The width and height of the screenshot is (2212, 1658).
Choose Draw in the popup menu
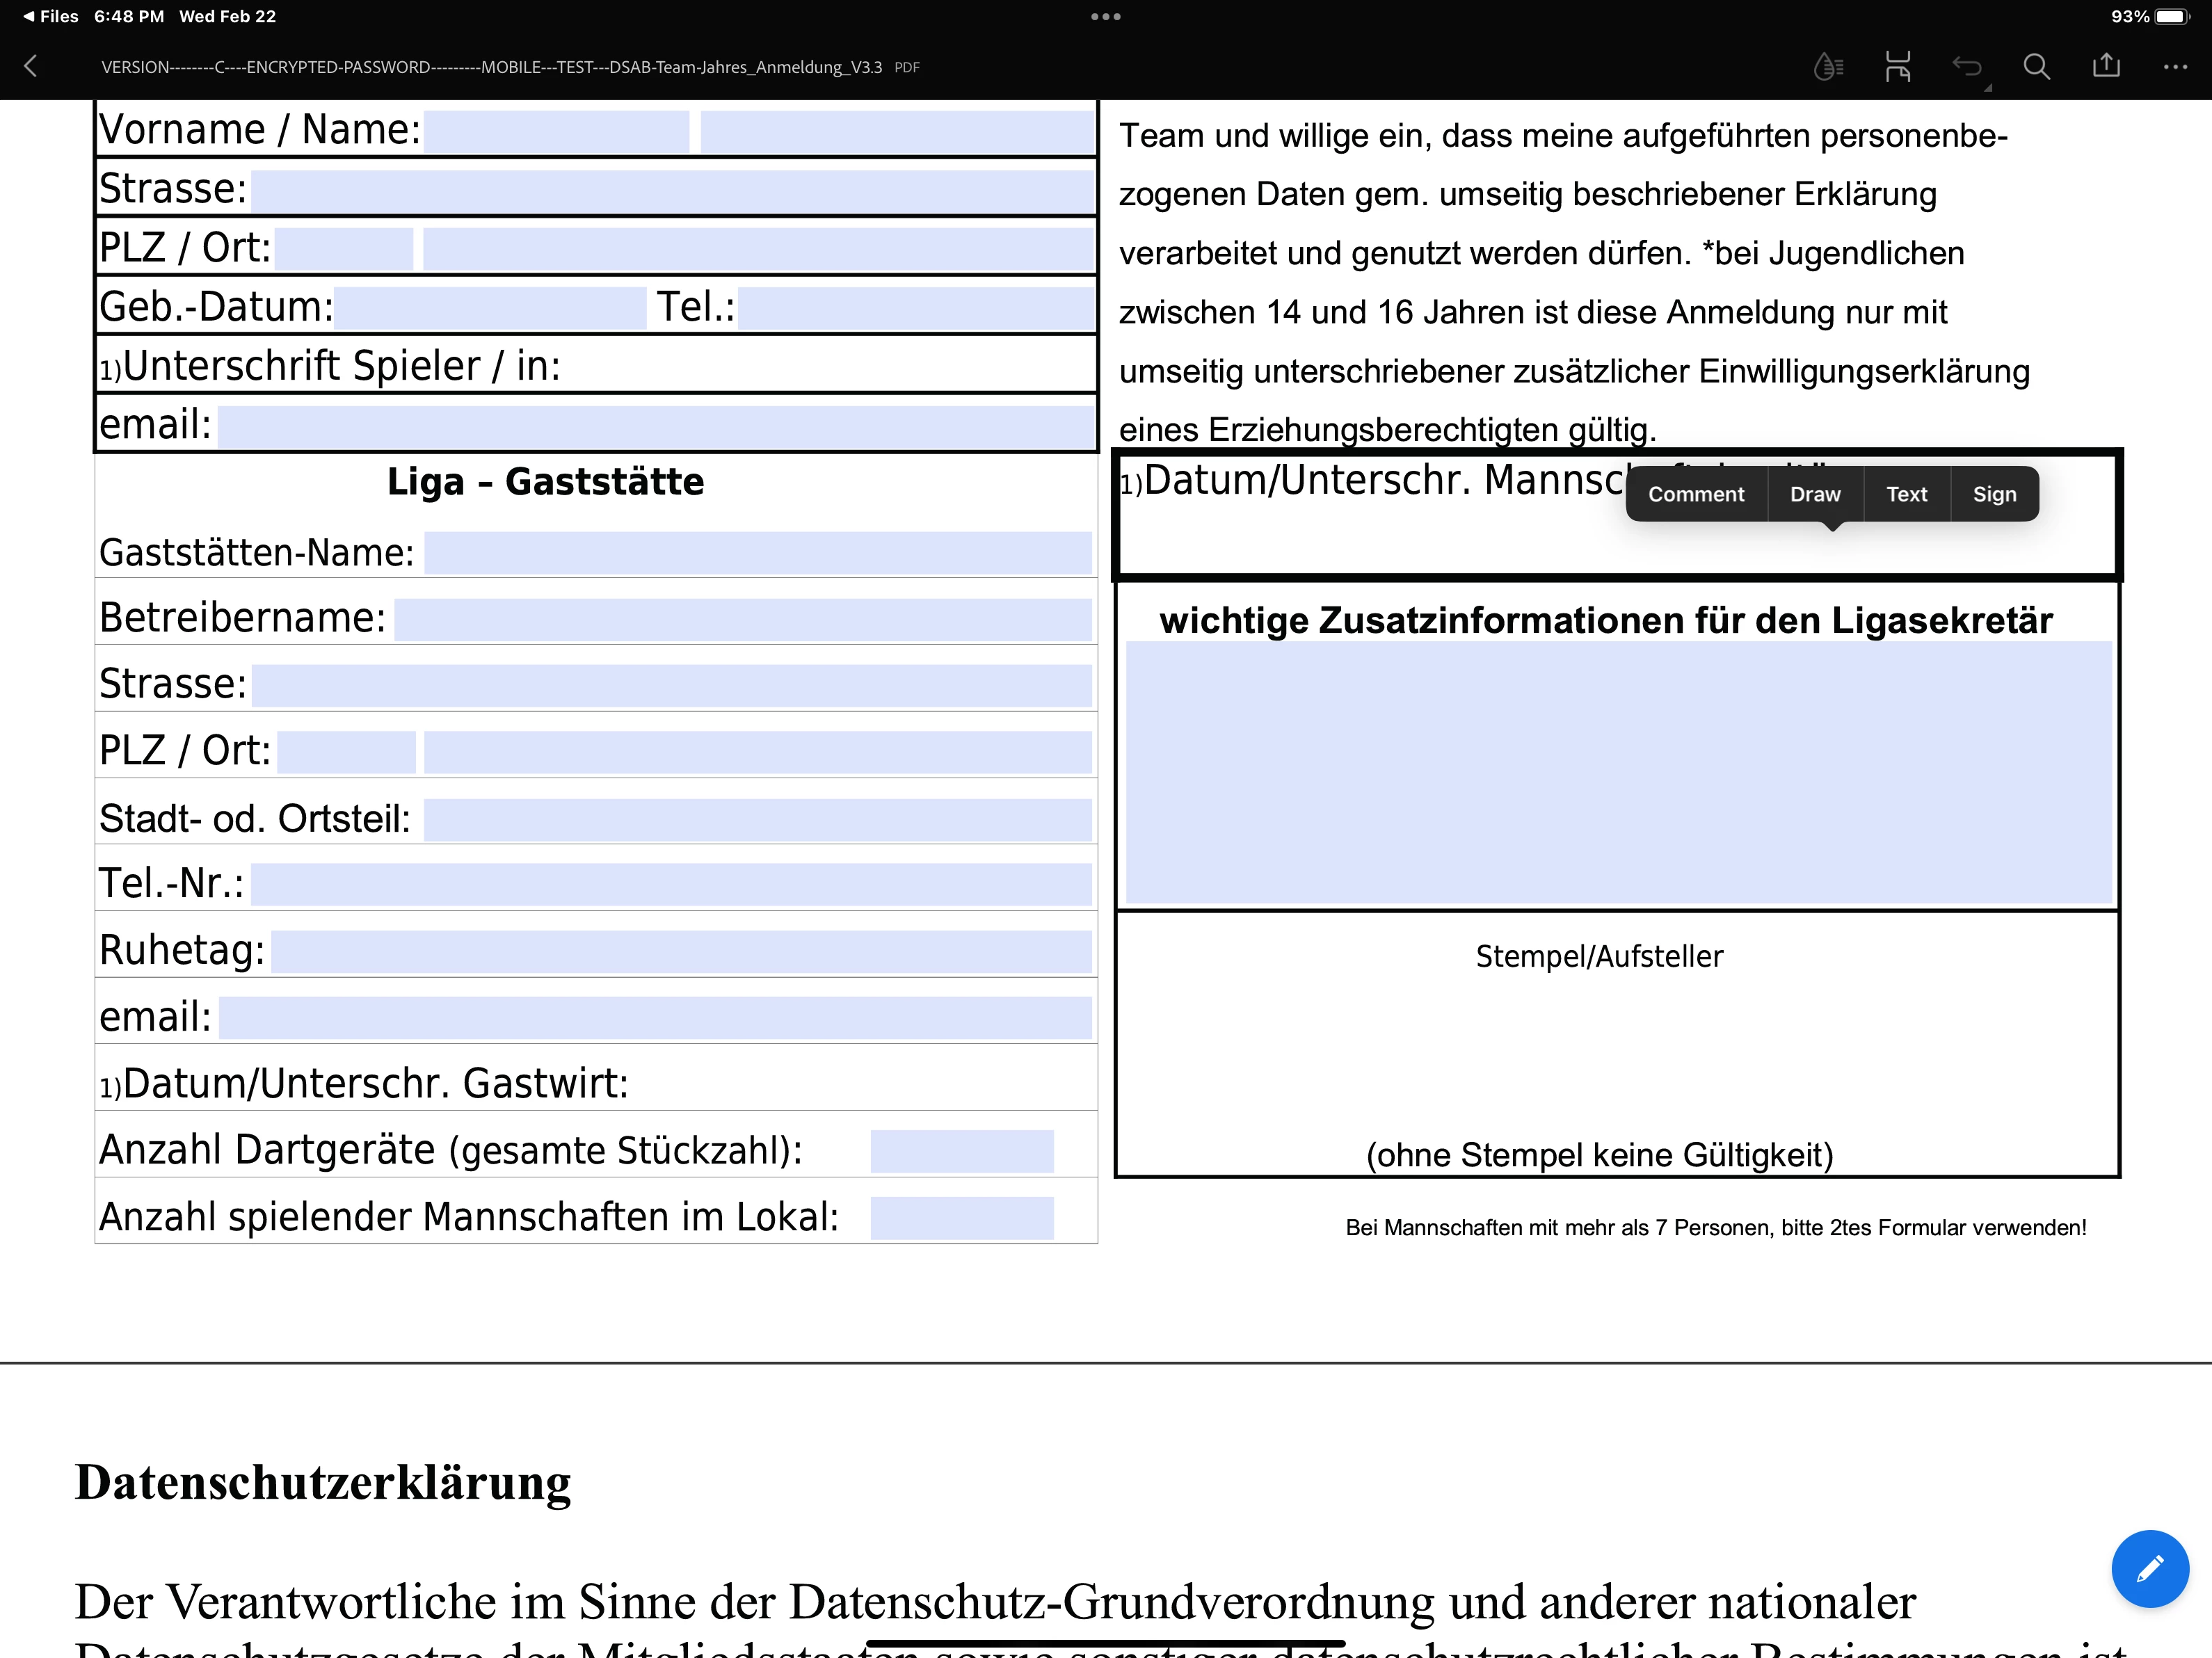(1814, 494)
